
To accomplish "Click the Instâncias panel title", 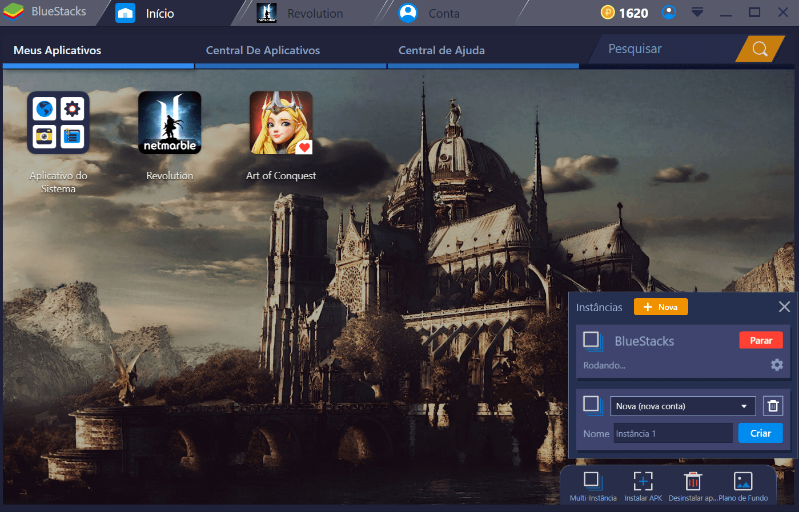I will pyautogui.click(x=599, y=307).
